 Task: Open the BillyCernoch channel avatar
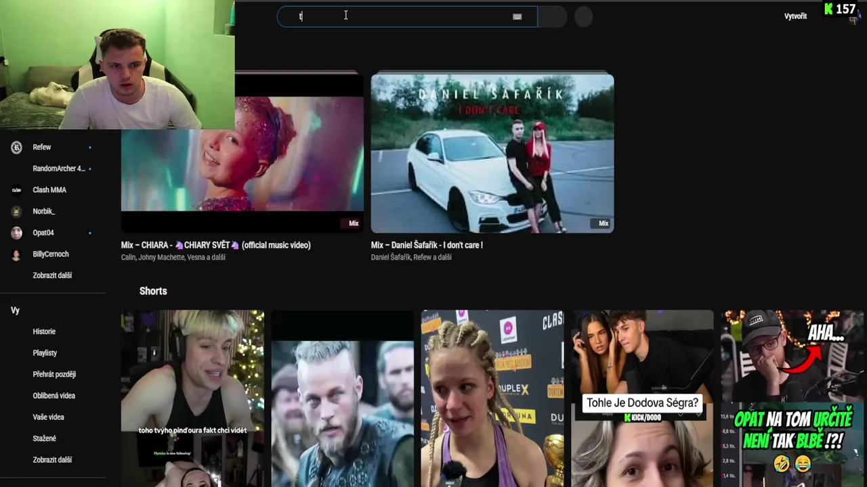pyautogui.click(x=17, y=254)
